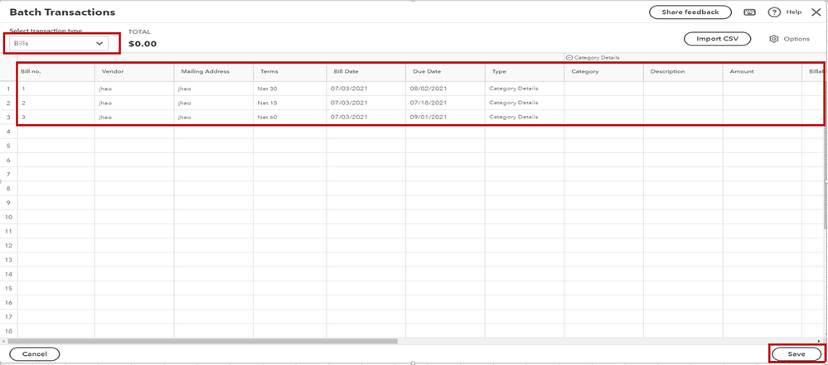Screen dimensions: 828x365
Task: Select the Due Date column header
Action: [446, 72]
